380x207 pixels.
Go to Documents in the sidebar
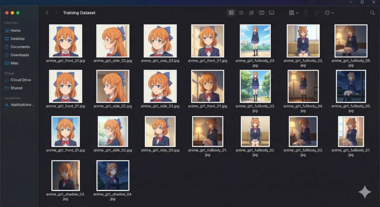(x=20, y=47)
